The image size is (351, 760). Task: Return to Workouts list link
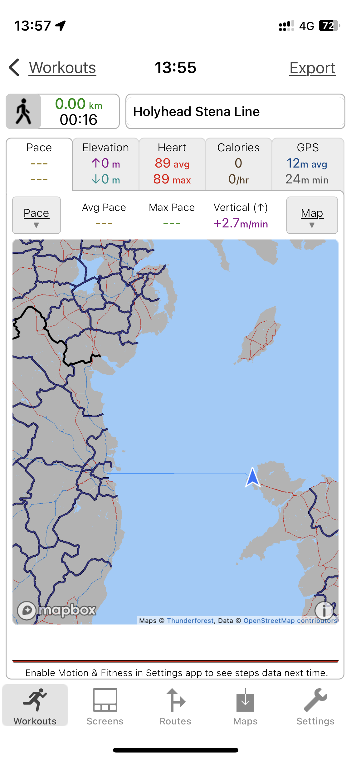tap(62, 68)
